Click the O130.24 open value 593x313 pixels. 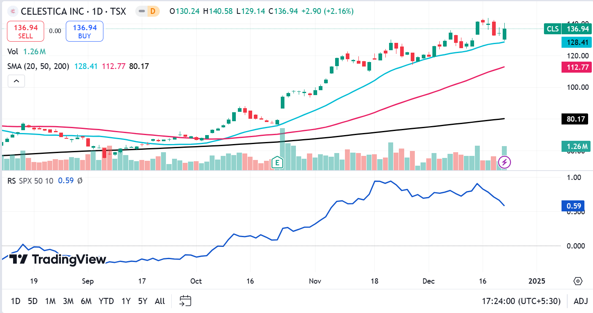click(184, 11)
